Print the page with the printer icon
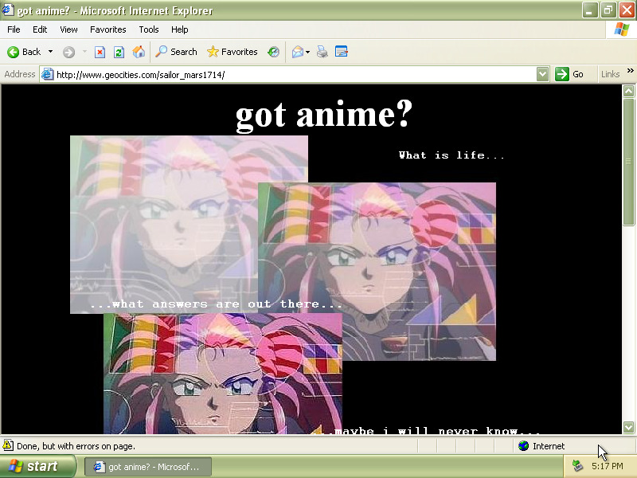637x478 pixels. 322,52
